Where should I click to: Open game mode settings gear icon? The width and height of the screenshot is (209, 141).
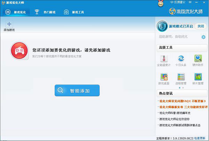[203, 37]
